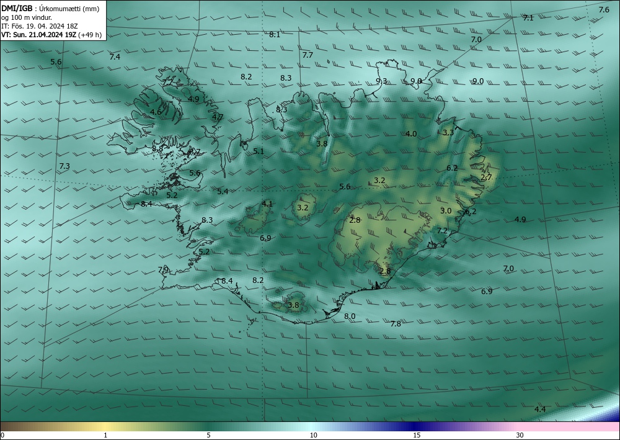Click the map value 7.8
The image size is (620, 440).
tap(396, 324)
